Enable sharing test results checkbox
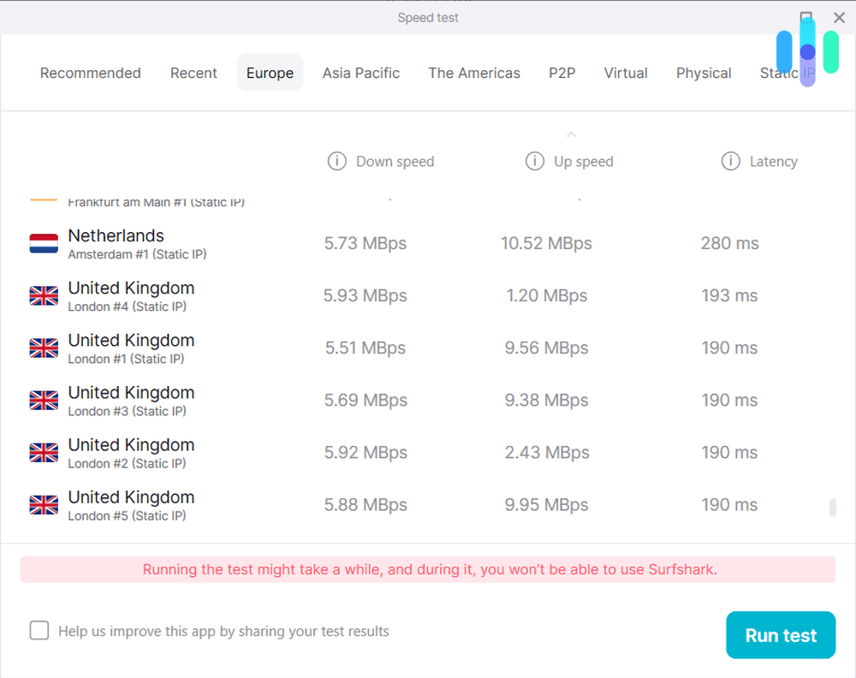The image size is (856, 678). click(39, 631)
